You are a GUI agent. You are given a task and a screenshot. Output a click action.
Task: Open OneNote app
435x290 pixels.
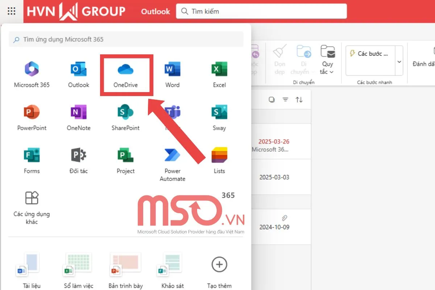click(79, 118)
